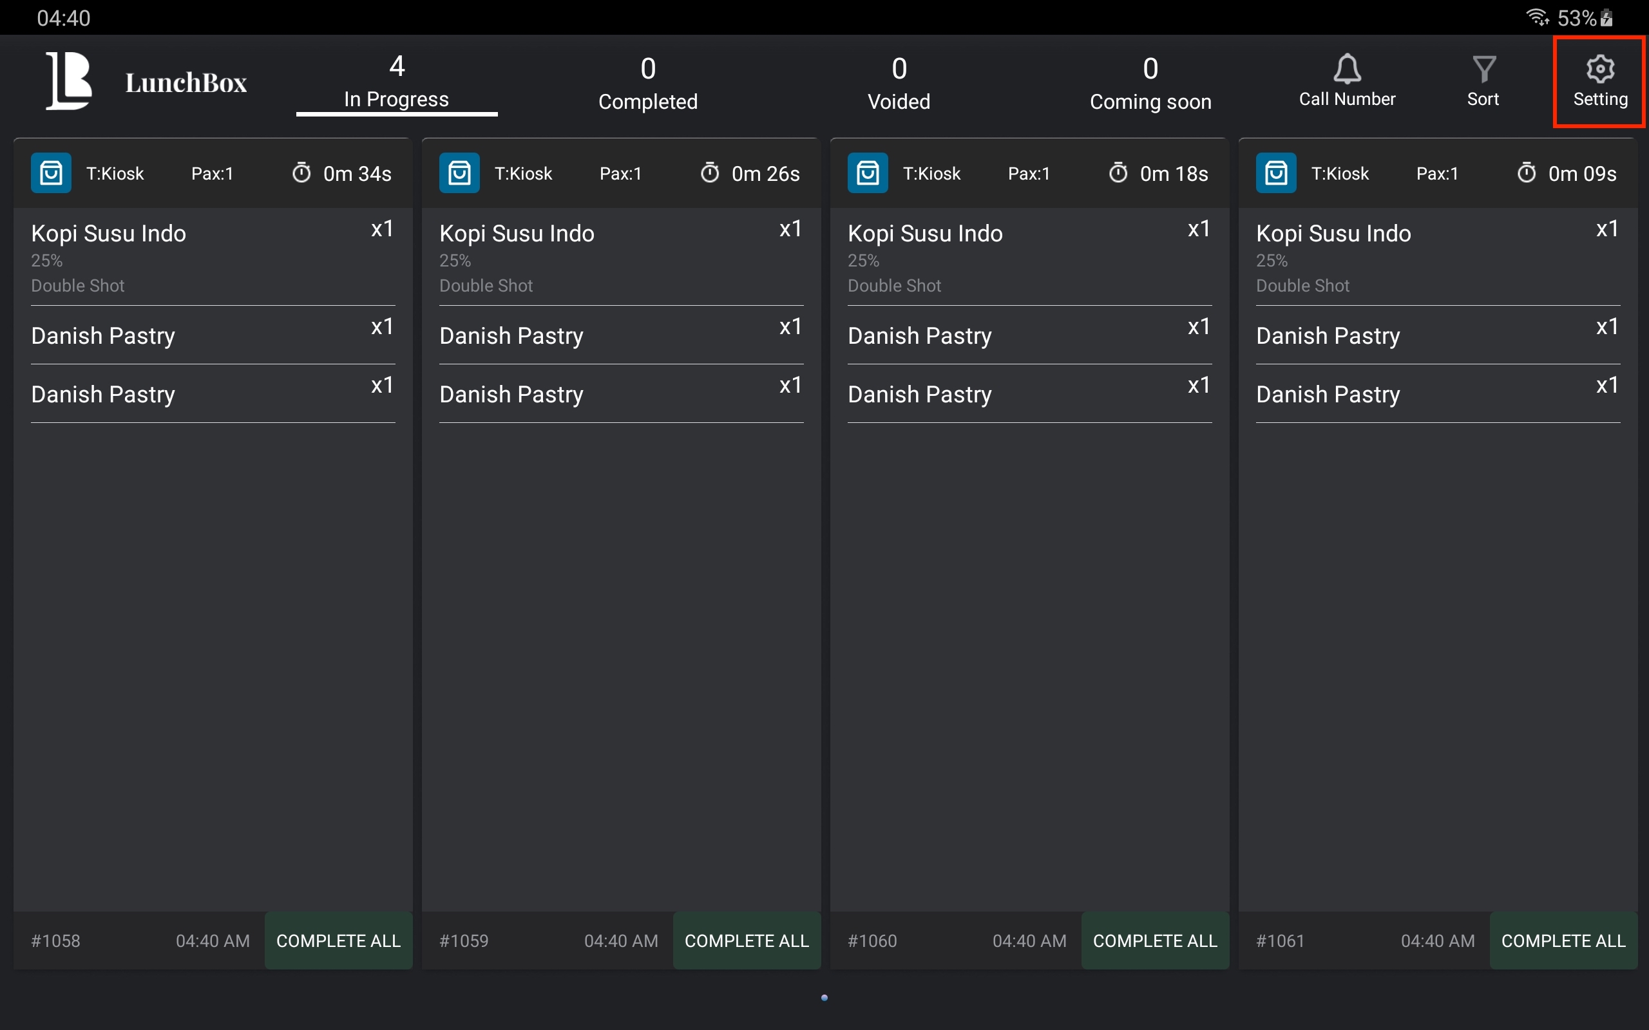Viewport: 1649px width, 1030px height.
Task: Switch to the In Progress tab
Action: coord(397,83)
